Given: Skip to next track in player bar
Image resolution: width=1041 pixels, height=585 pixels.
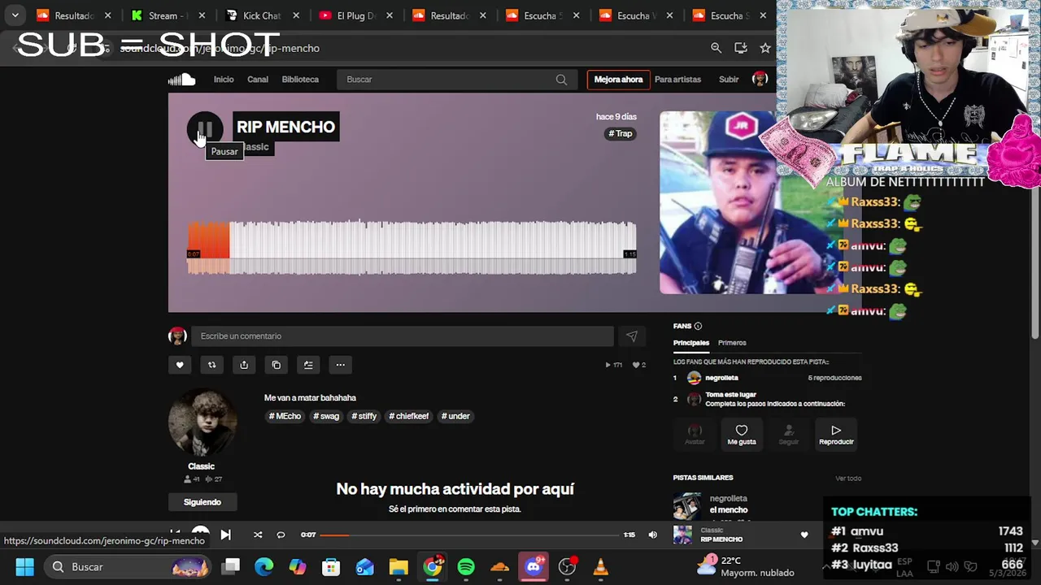Looking at the screenshot, I should (x=225, y=535).
